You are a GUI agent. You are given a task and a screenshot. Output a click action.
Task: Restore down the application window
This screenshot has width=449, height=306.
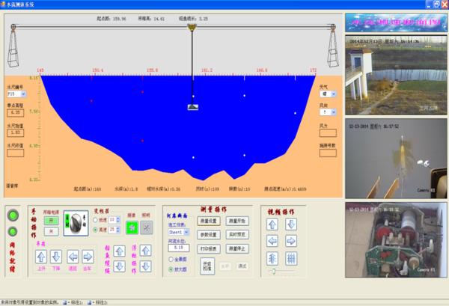(x=436, y=4)
